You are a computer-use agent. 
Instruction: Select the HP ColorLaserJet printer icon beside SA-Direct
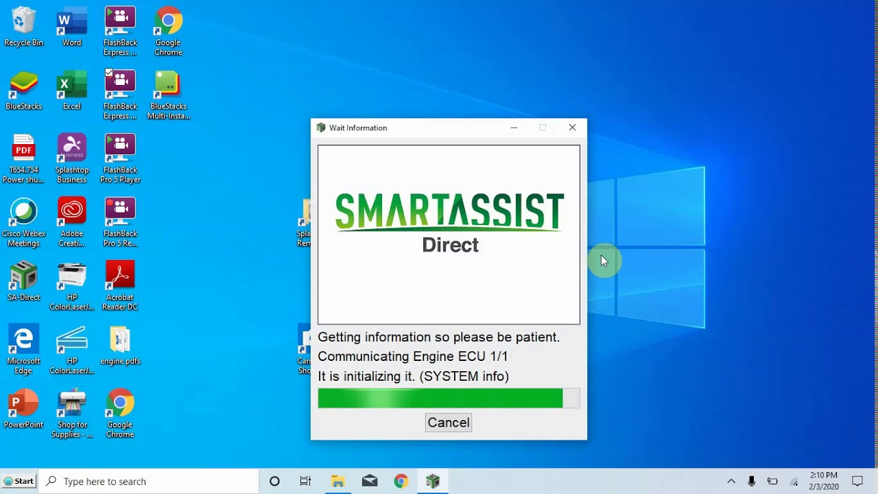(x=71, y=287)
